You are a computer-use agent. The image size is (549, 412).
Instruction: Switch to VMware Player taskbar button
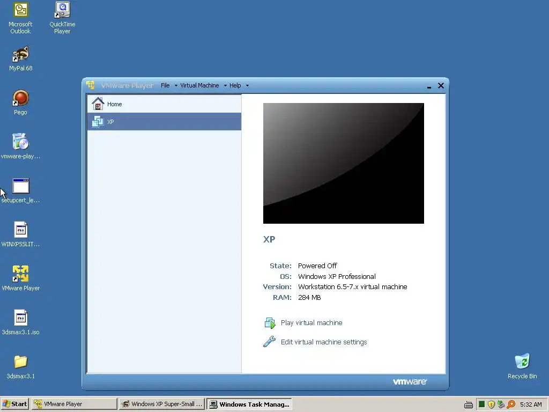click(x=74, y=404)
